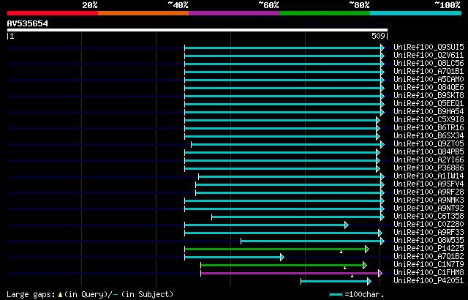Click the orange segment of the identity scale
The height and width of the screenshot is (300, 468).
coord(143,13)
